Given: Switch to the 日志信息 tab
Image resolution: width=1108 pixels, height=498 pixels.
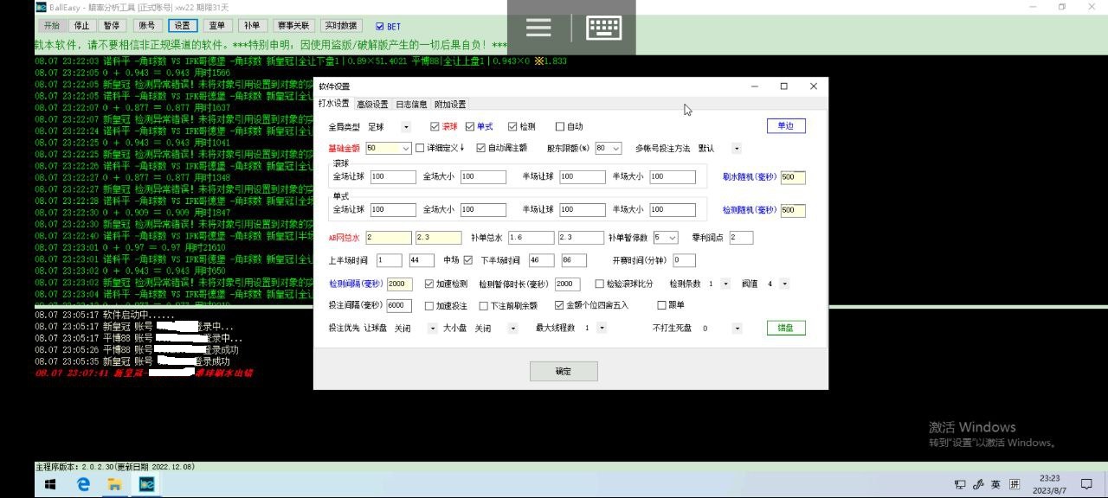Looking at the screenshot, I should (x=411, y=105).
